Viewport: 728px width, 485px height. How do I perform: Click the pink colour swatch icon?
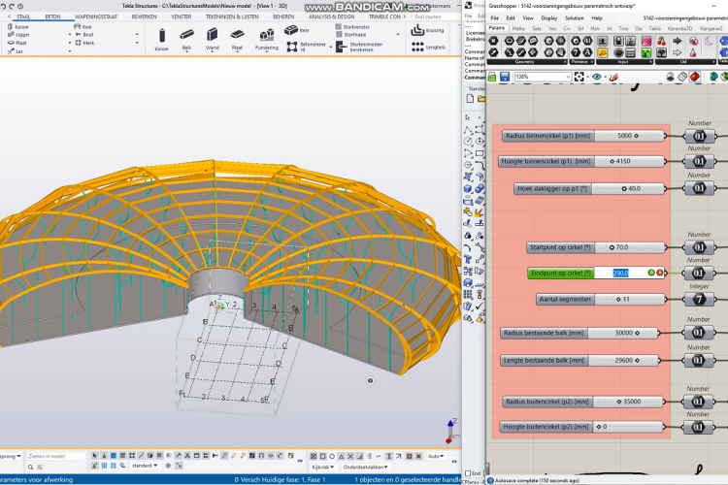[646, 42]
